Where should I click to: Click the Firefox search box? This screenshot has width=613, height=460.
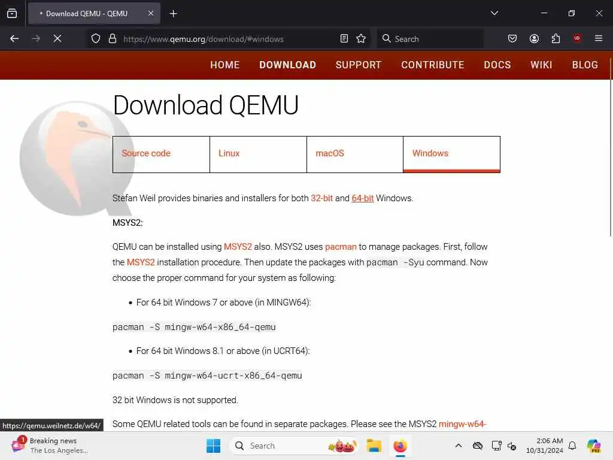(430, 38)
